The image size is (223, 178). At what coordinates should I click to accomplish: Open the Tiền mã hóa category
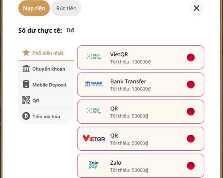[x=46, y=117]
